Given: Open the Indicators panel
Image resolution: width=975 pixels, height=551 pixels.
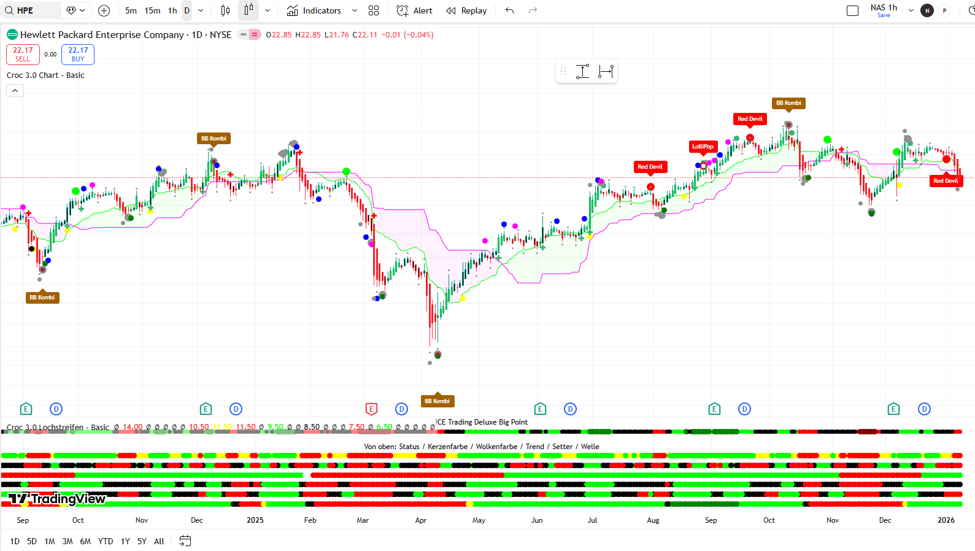Looking at the screenshot, I should click(x=314, y=10).
